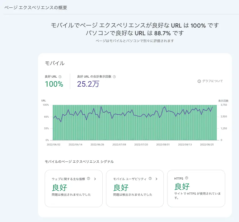This screenshot has width=239, height=222.
Task: Select the 2022/06/02 date label
Action: pos(53,144)
